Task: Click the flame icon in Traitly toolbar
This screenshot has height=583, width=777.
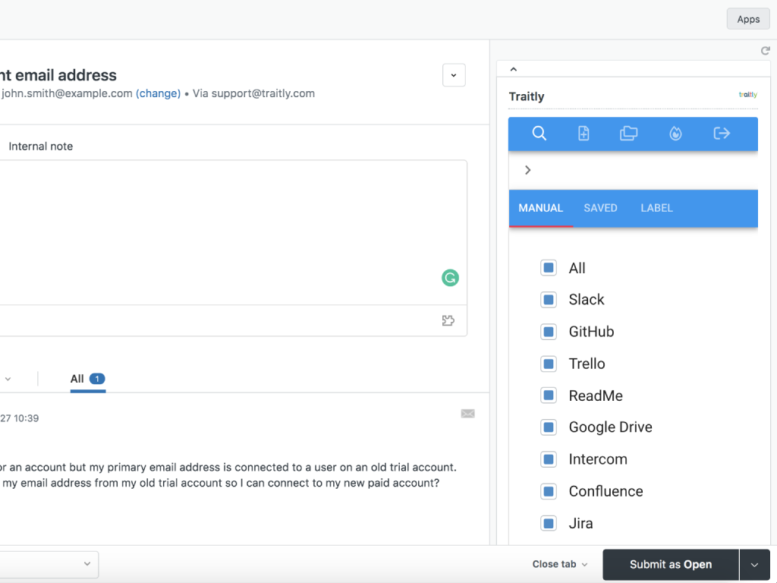Action: pyautogui.click(x=675, y=134)
